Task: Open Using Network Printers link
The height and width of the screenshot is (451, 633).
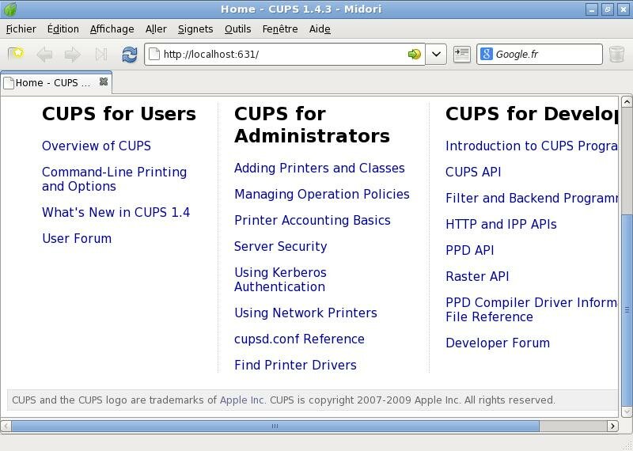Action: coord(305,313)
